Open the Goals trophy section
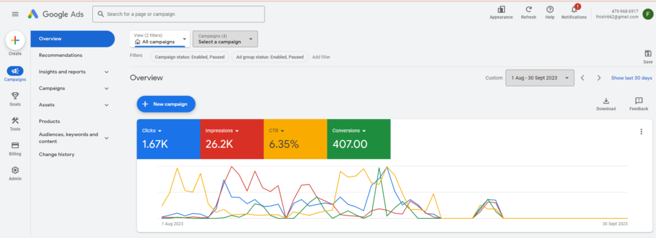 coord(15,95)
